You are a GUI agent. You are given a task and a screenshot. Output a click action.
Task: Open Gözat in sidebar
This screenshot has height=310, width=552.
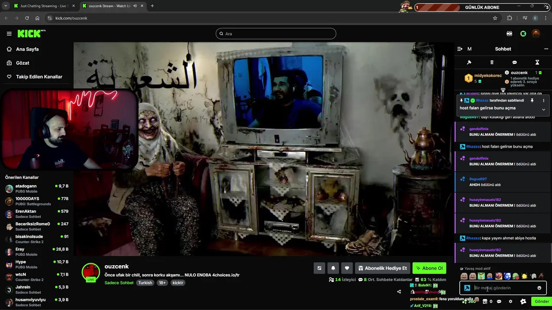point(22,63)
